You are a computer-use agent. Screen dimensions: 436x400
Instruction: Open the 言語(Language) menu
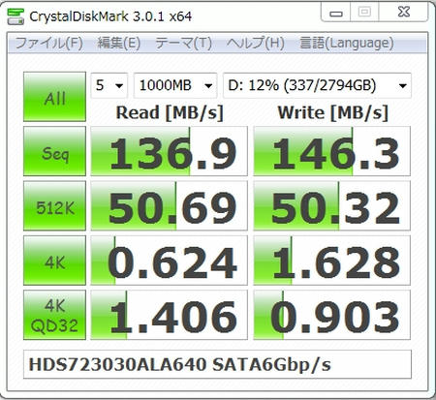347,43
